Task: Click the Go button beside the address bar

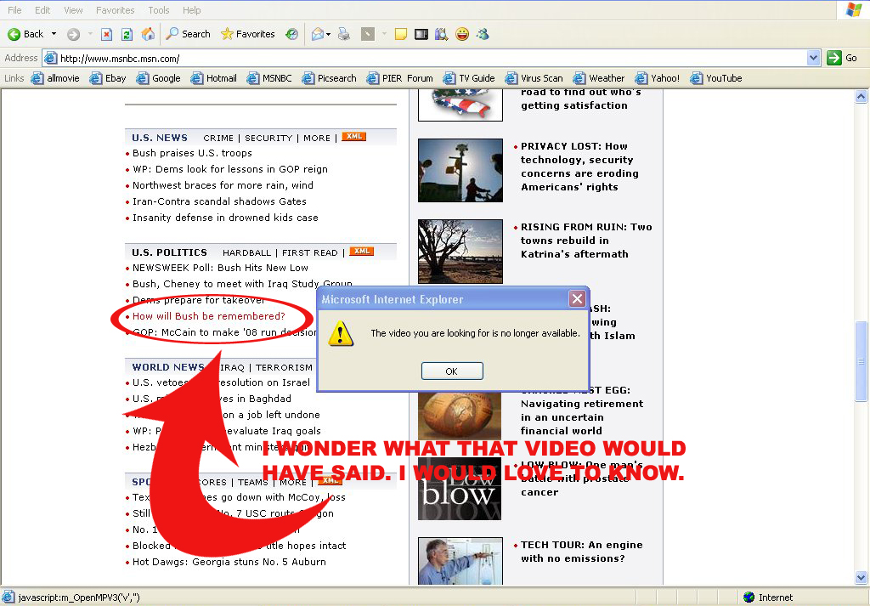Action: pyautogui.click(x=842, y=58)
